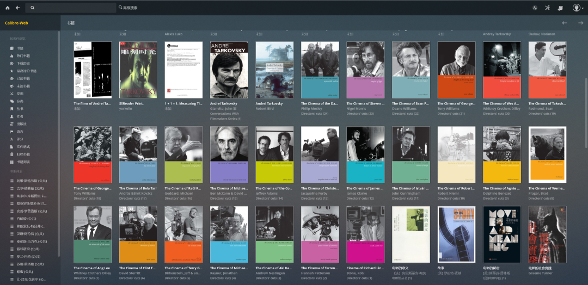
Task: Open Andrei Tarkovsky Interviews cover by Gianvito
Action: point(229,70)
